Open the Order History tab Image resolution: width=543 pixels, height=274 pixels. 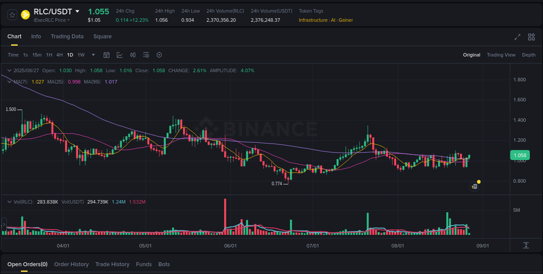pos(71,264)
